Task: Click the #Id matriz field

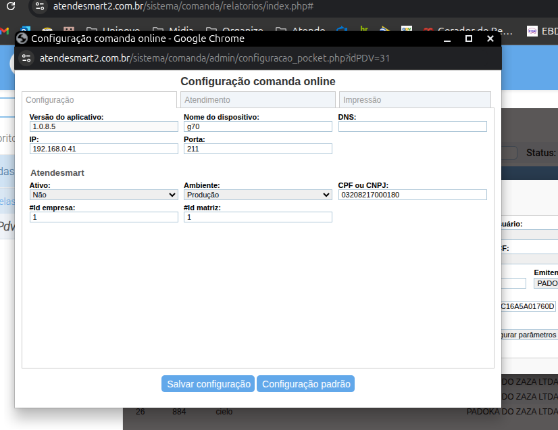Action: 258,217
